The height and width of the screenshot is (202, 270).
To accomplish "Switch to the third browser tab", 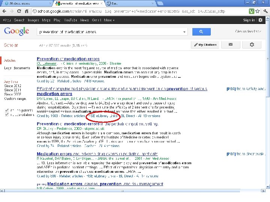I will pos(130,3).
